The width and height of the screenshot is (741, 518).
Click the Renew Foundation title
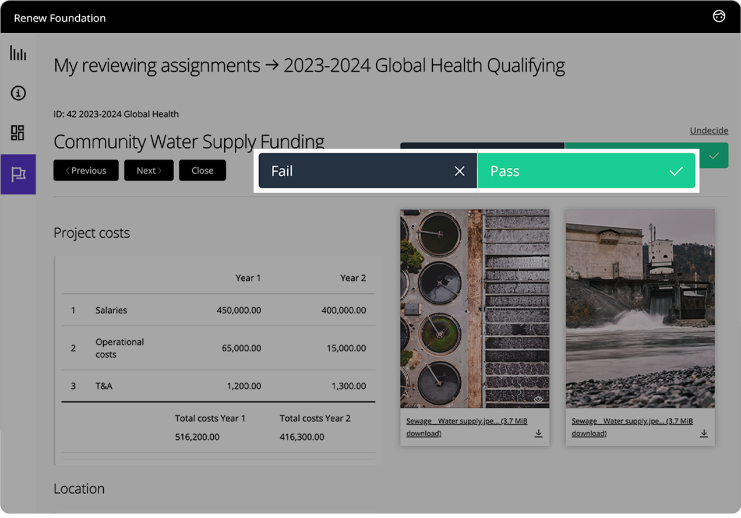tap(60, 18)
